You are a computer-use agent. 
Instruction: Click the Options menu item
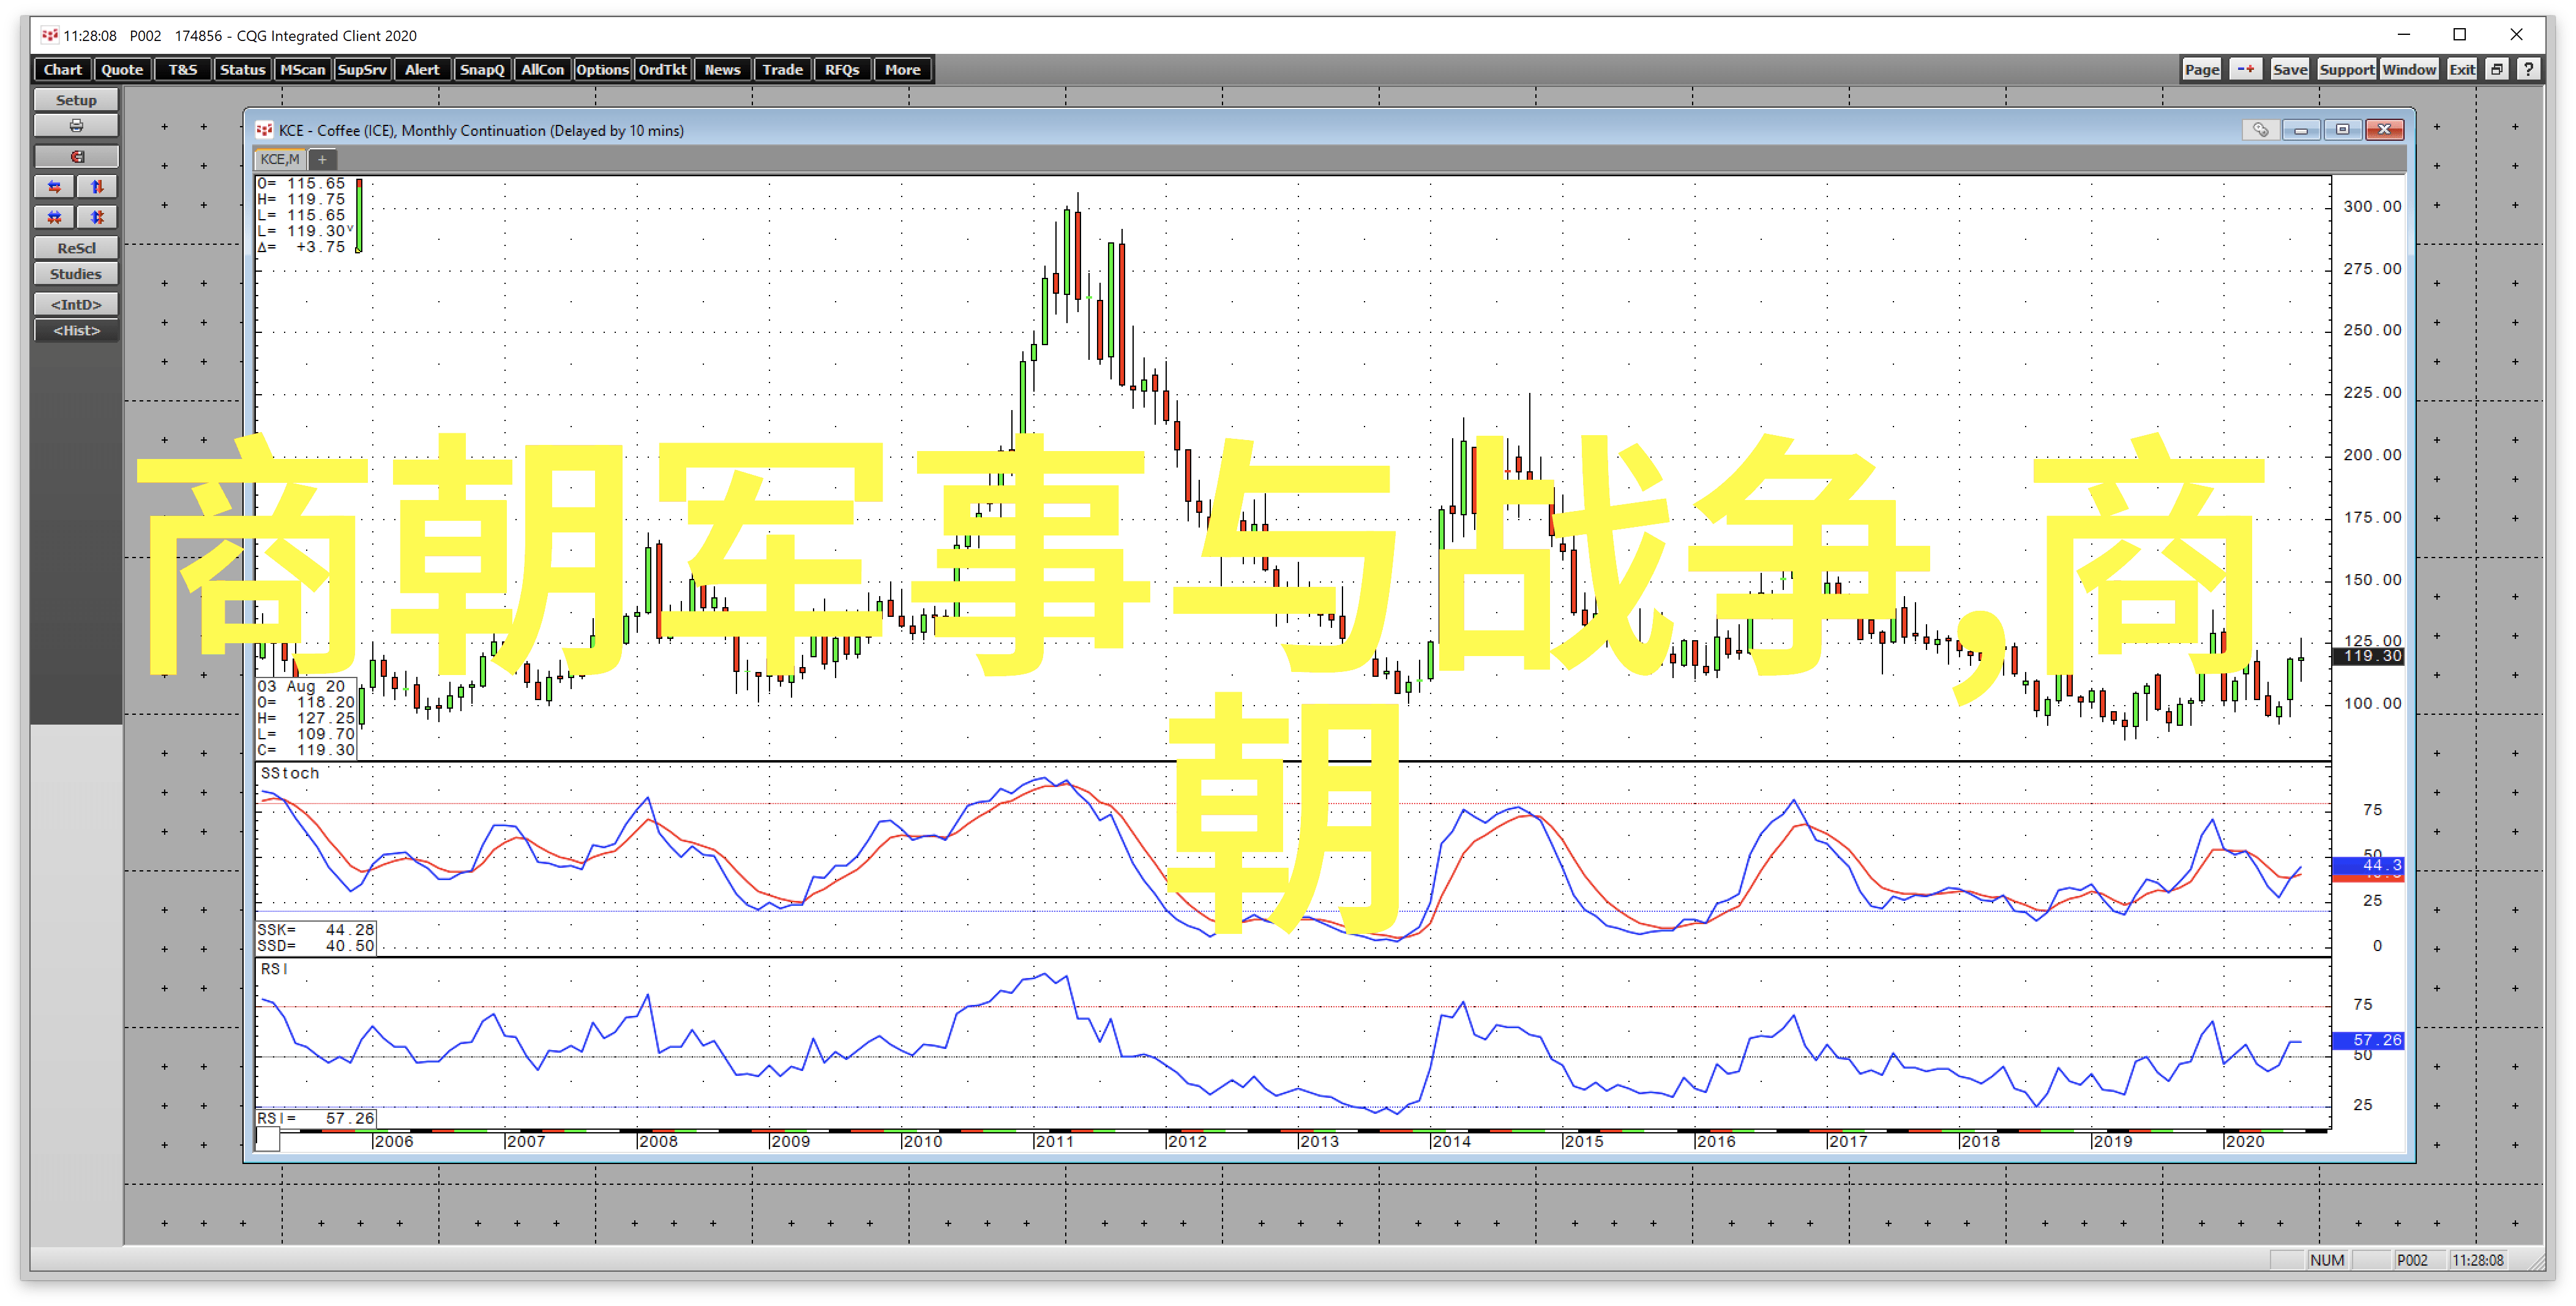tap(602, 69)
